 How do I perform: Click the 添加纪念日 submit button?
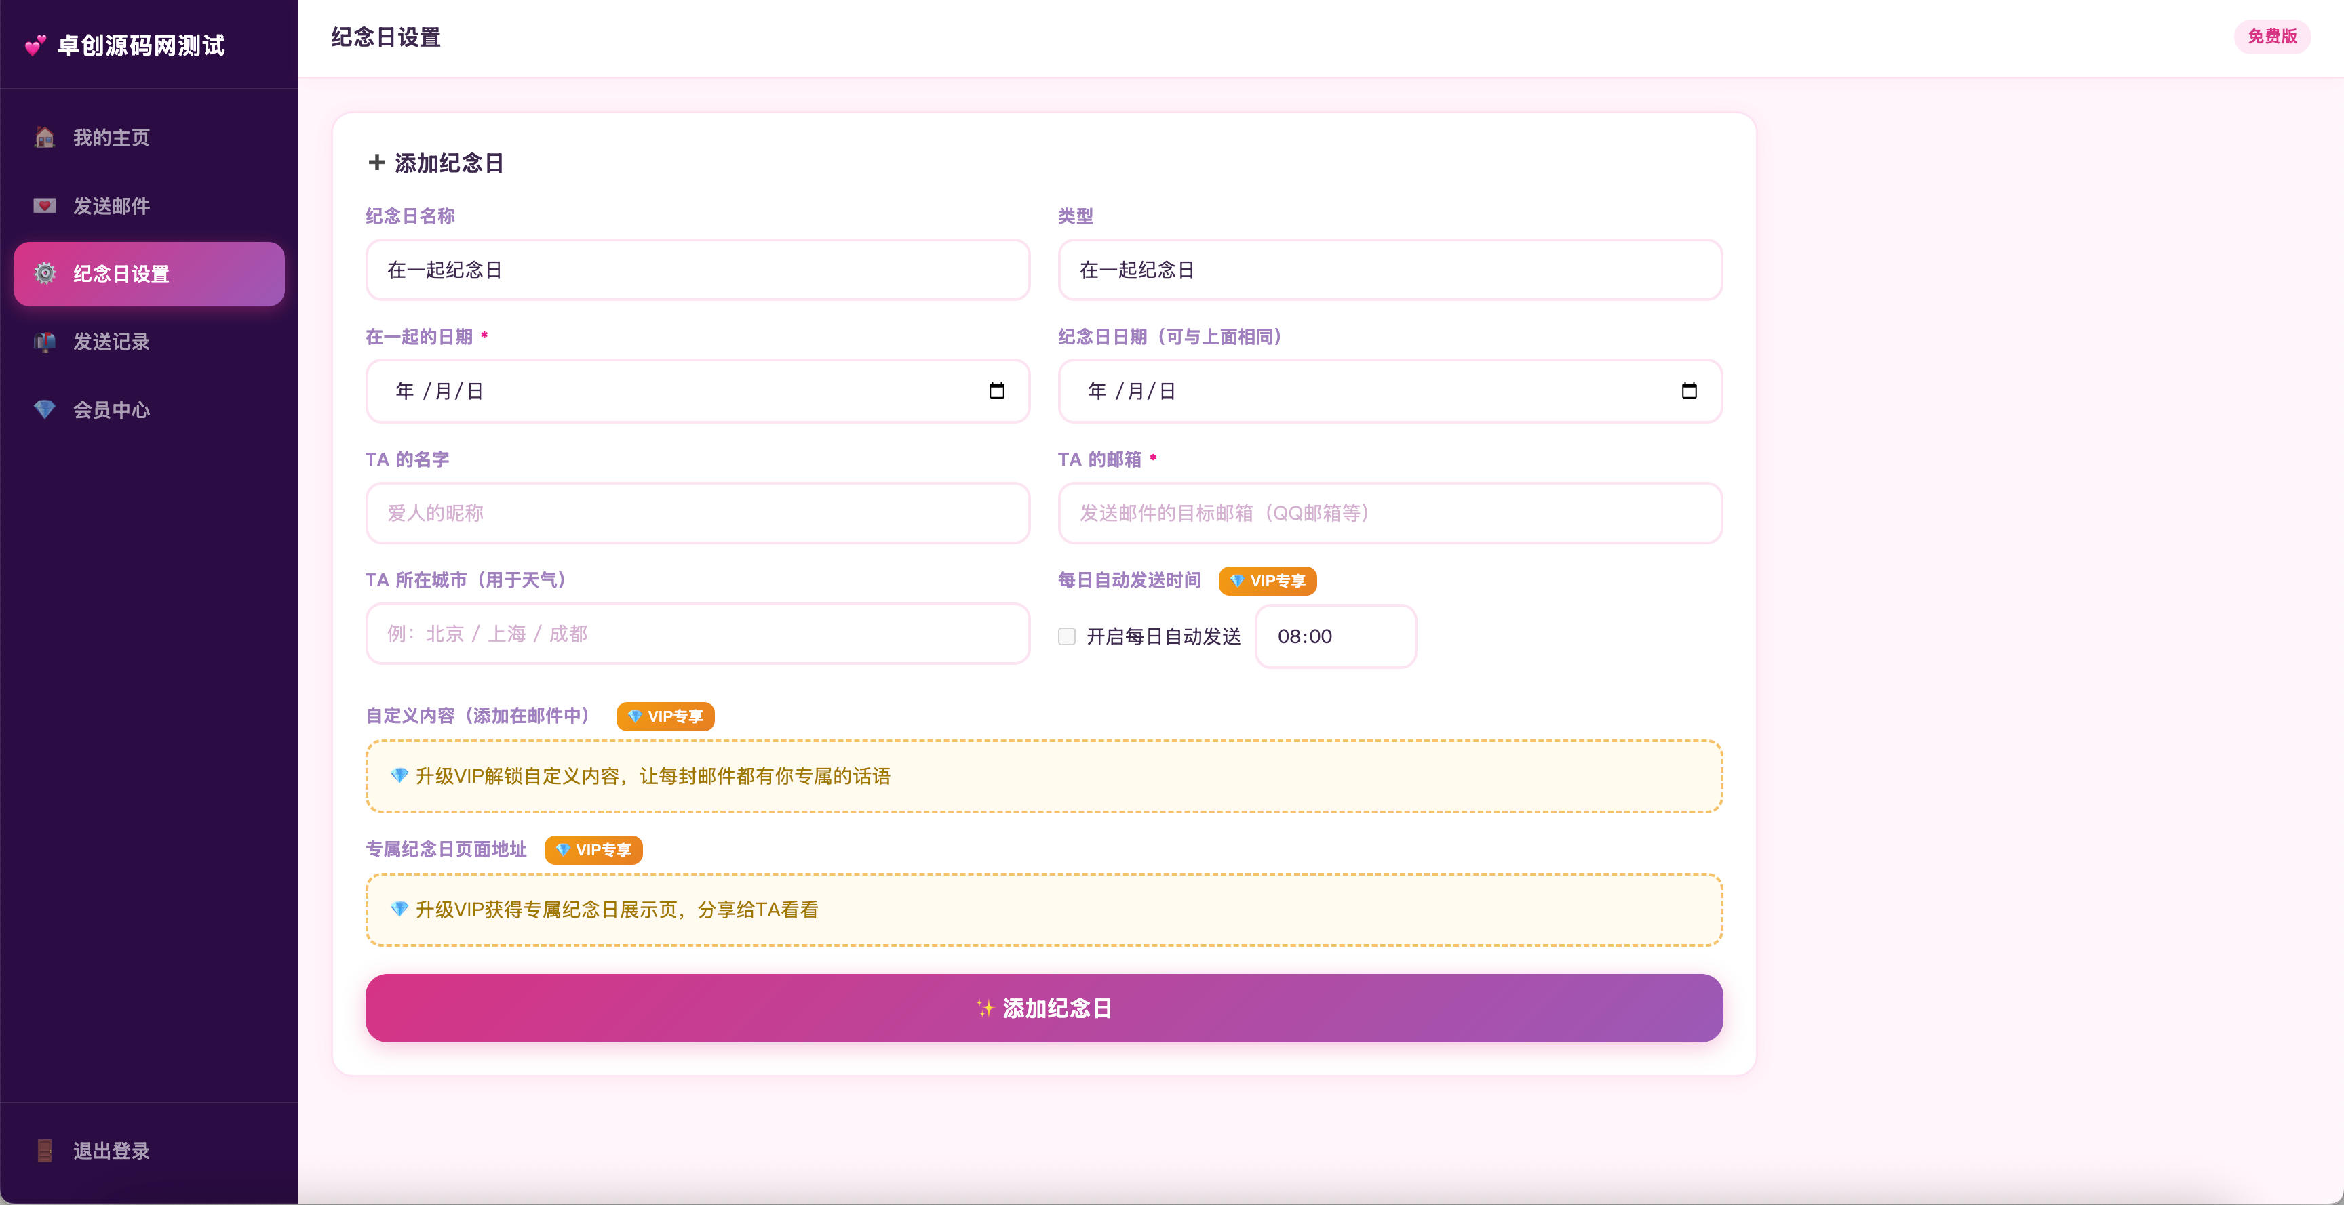1044,1008
